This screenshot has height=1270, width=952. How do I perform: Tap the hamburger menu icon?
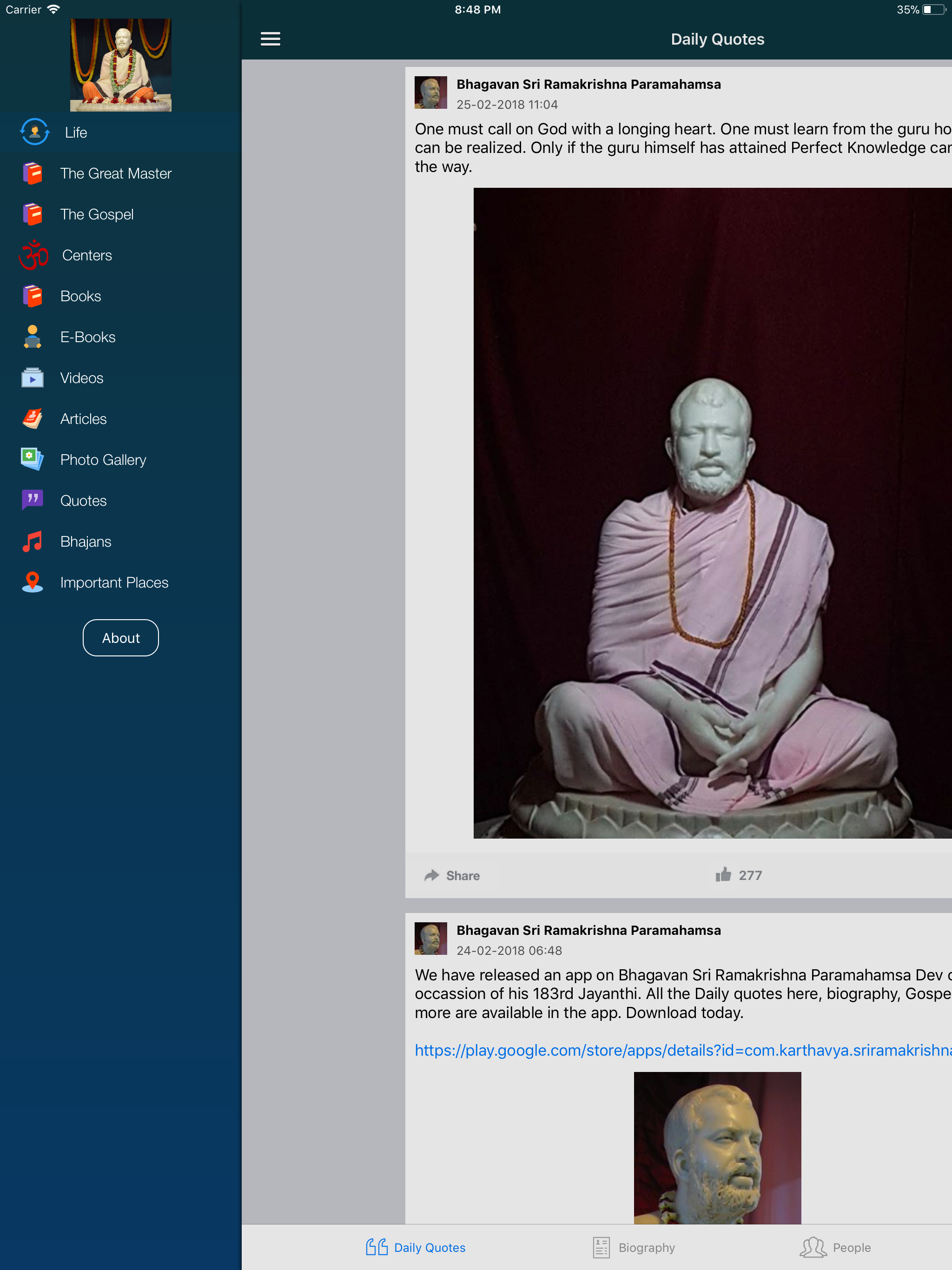[271, 39]
